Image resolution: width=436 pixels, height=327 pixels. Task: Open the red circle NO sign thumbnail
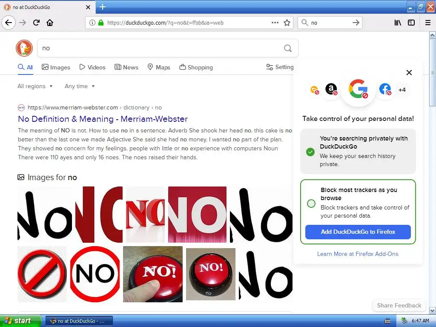pos(95,274)
